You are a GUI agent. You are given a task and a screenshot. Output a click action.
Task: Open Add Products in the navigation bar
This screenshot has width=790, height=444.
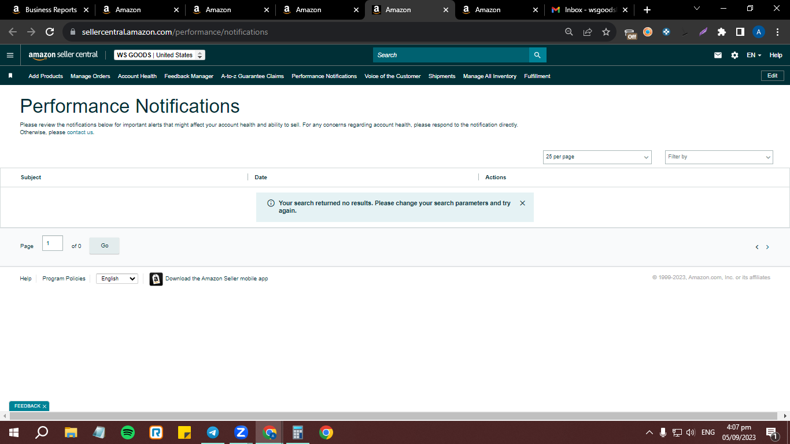pyautogui.click(x=46, y=76)
